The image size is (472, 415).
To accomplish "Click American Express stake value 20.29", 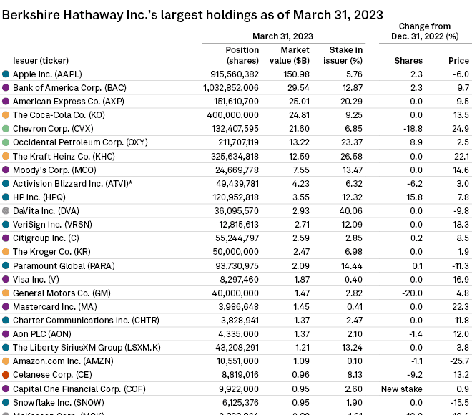I will pos(351,102).
